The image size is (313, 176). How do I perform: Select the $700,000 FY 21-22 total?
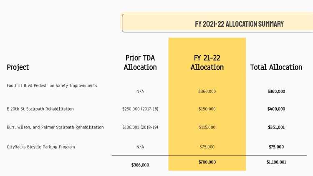coord(207,162)
